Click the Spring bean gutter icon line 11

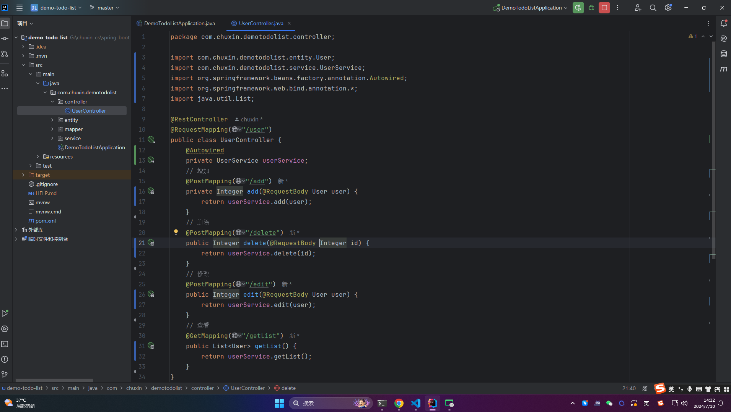(x=151, y=140)
